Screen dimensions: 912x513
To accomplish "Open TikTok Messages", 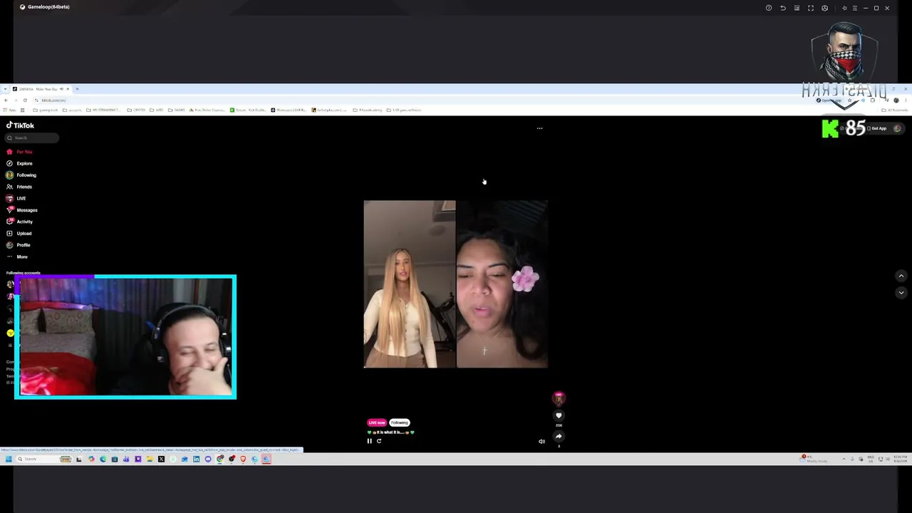I will point(22,210).
